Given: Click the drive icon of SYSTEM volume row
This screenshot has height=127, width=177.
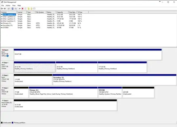Looking at the screenshot, I should click(x=2, y=27).
